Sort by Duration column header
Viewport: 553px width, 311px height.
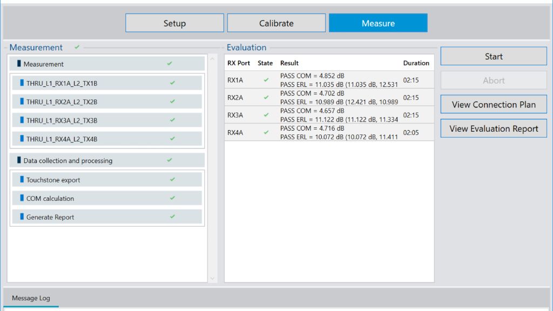pyautogui.click(x=416, y=63)
